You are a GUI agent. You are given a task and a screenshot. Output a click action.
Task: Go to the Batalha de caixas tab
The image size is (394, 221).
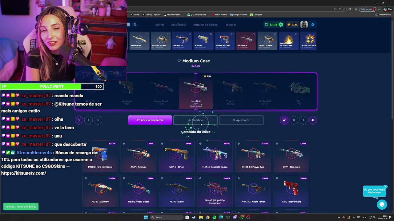pos(205,25)
